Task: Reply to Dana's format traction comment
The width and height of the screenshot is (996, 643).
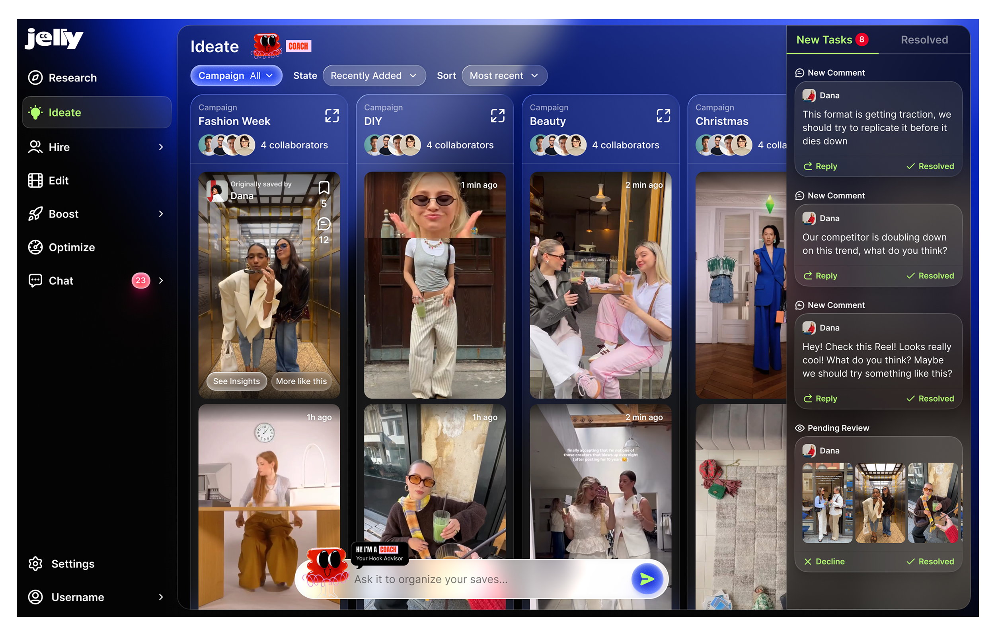Action: [x=820, y=166]
